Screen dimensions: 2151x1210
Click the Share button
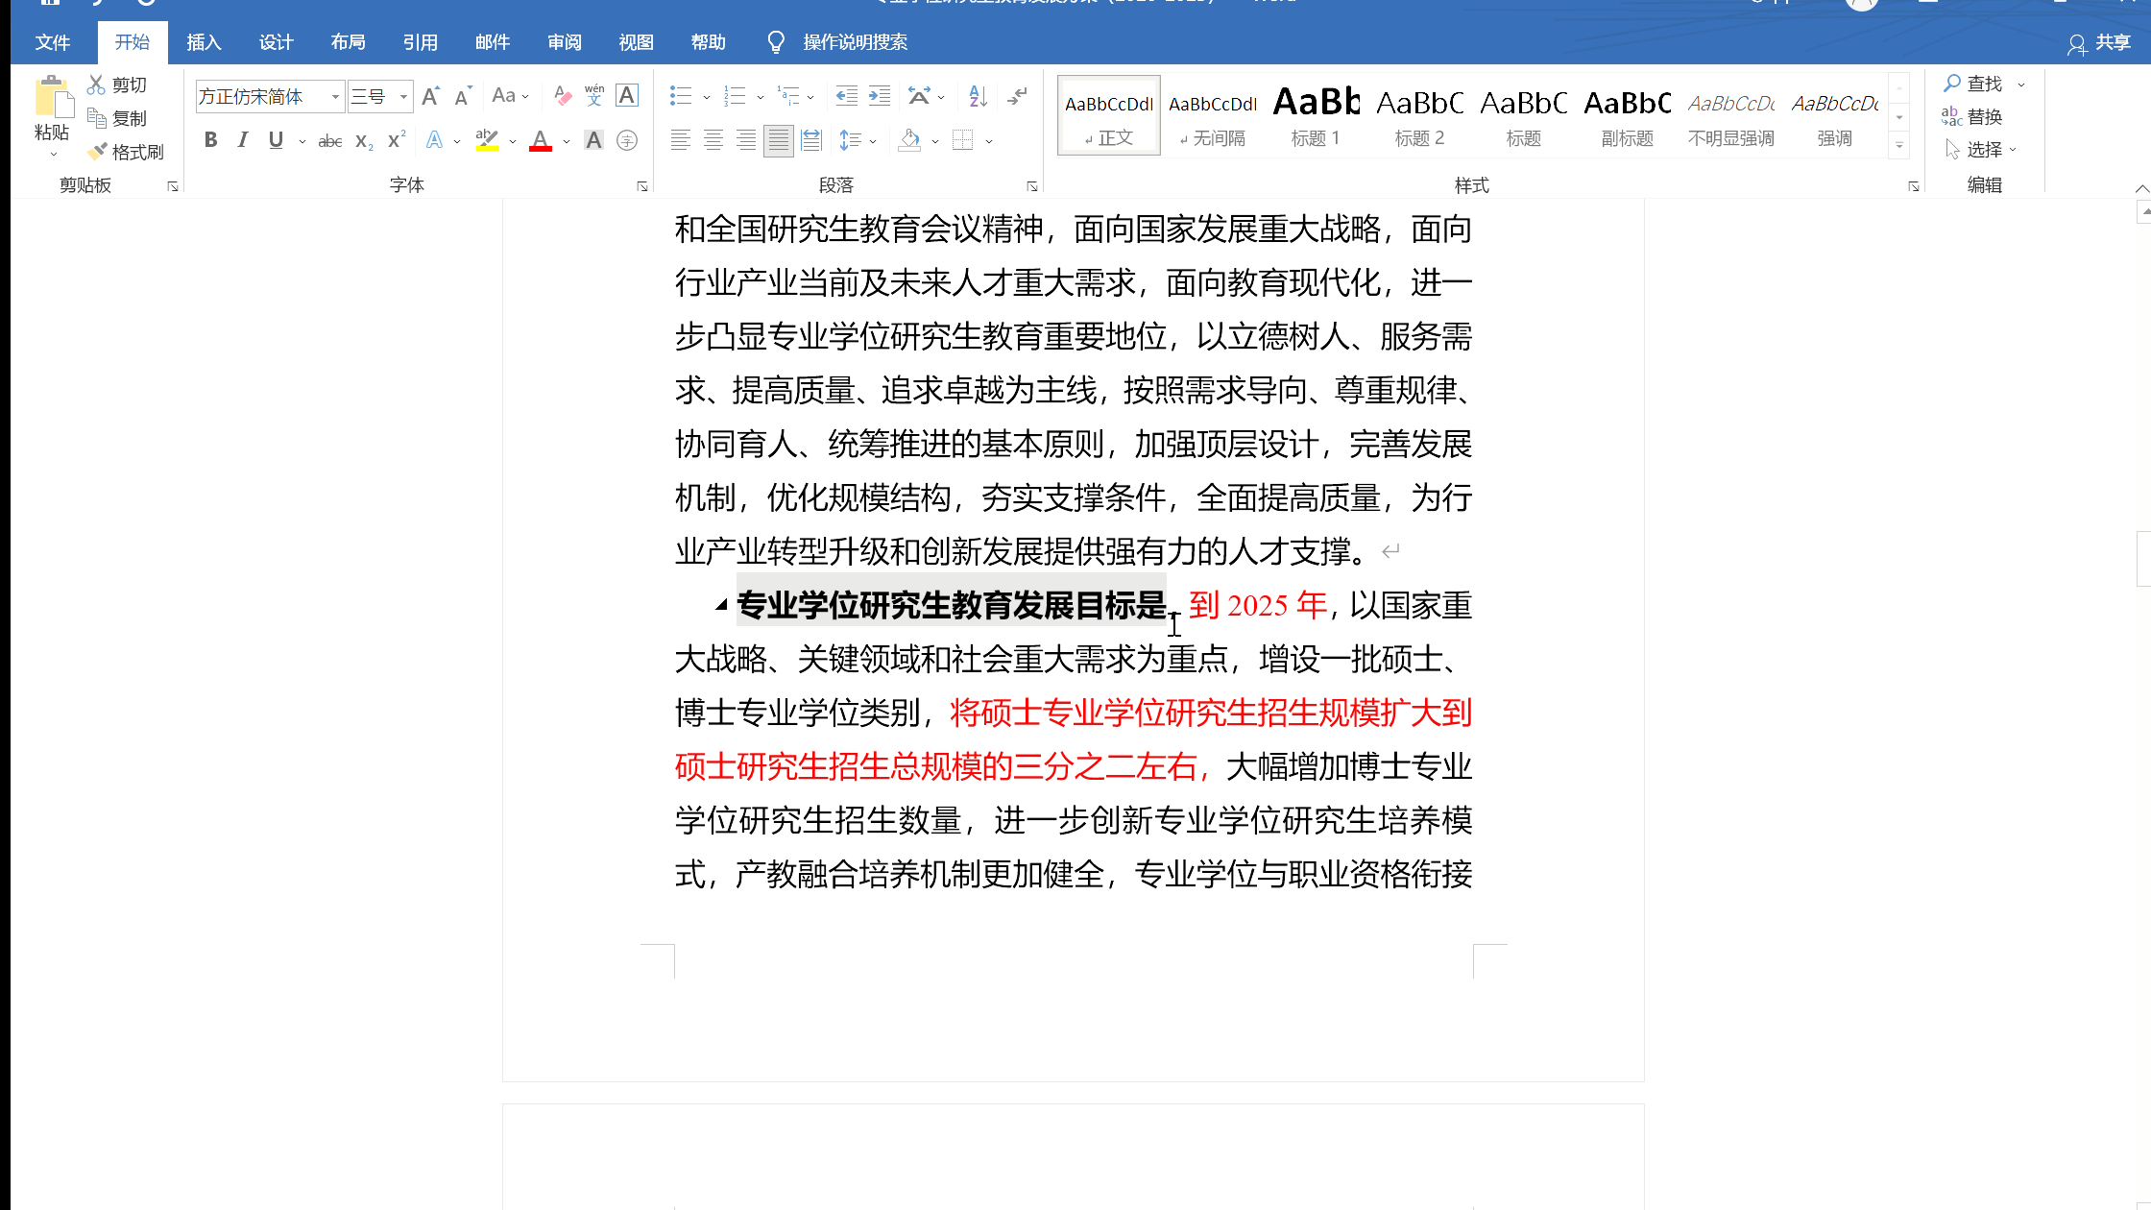point(2098,42)
